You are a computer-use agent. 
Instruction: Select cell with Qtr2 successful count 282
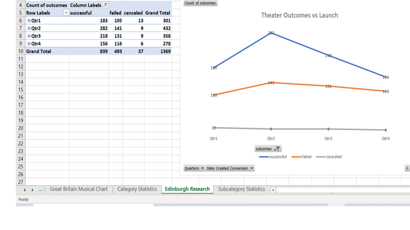(x=89, y=28)
